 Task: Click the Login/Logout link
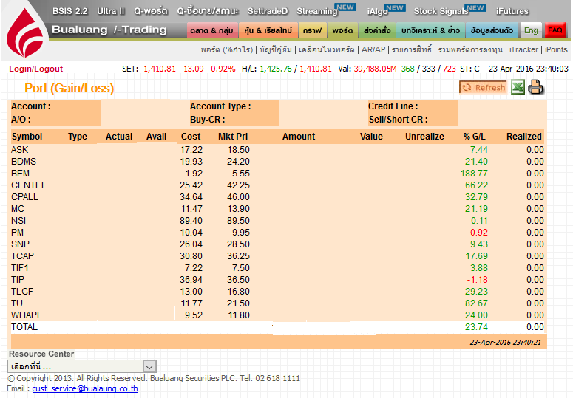[x=36, y=69]
